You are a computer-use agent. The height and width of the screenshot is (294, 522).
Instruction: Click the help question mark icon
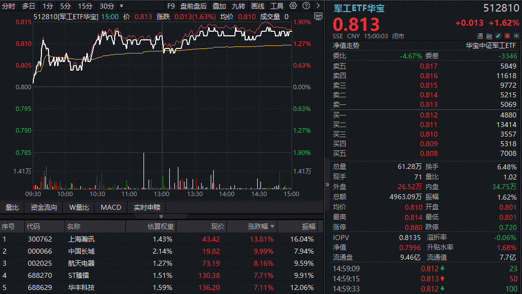pos(305,6)
